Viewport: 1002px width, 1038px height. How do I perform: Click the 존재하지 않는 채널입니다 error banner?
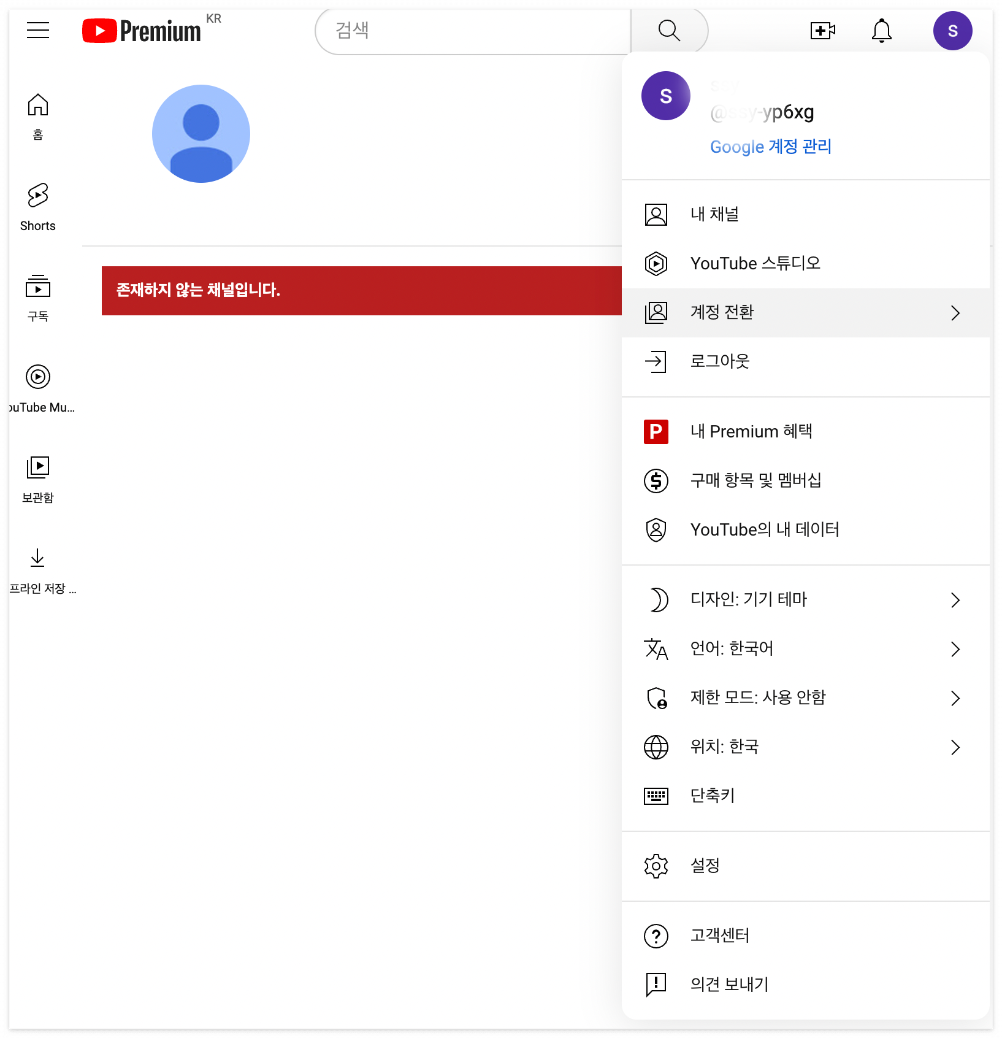tap(362, 291)
